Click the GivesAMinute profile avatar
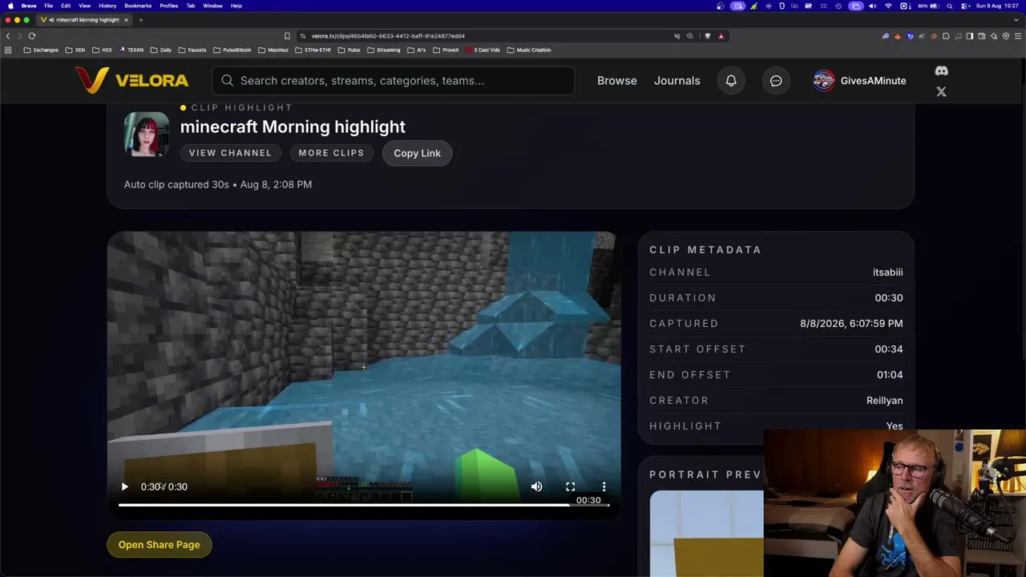Screen dimensions: 1026x577 (823, 80)
